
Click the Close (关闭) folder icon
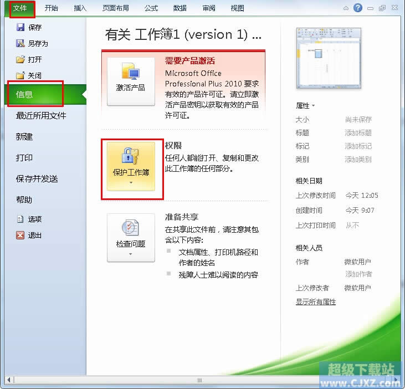(x=20, y=75)
